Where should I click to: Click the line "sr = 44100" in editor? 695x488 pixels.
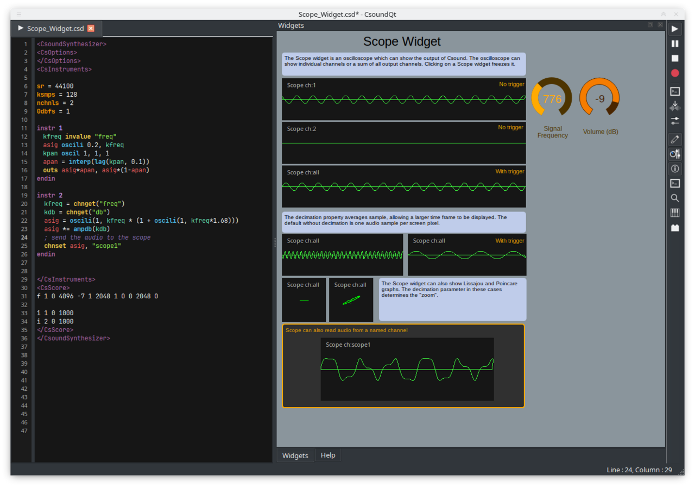(x=55, y=86)
